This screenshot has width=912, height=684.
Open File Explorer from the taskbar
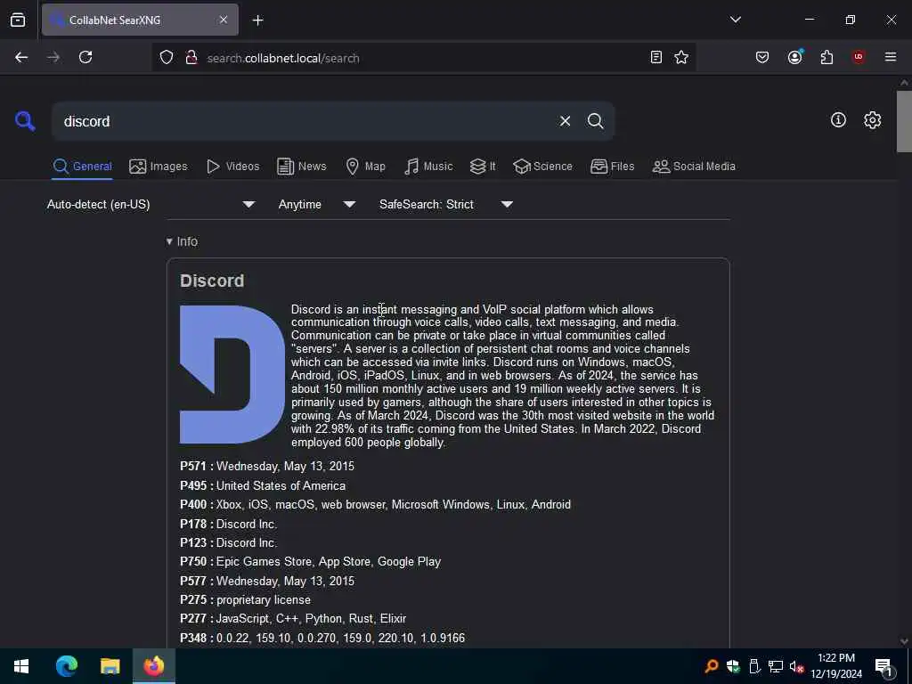[x=110, y=666]
